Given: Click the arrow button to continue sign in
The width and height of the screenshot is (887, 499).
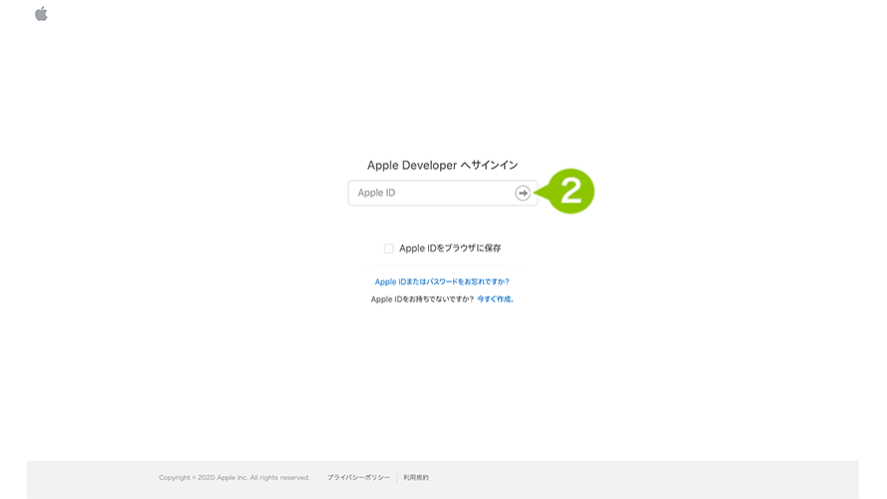Looking at the screenshot, I should click(x=523, y=193).
